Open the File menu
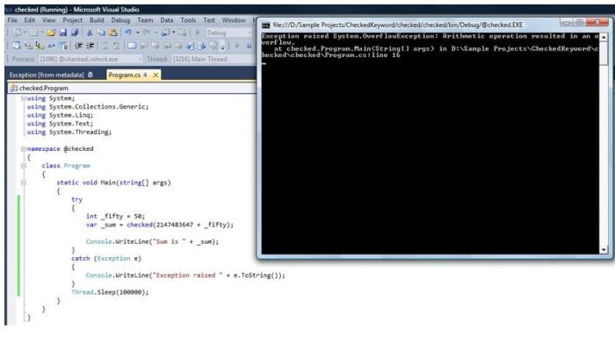Viewport: 615px width, 337px height. tap(12, 20)
